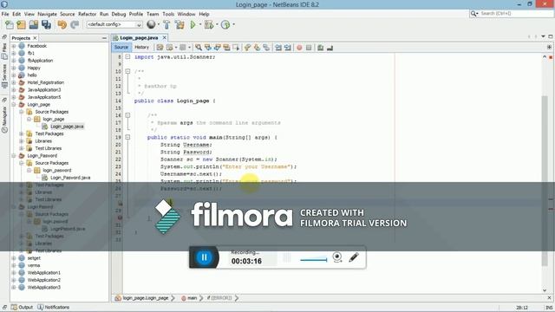Click the stop macro recording square icon
This screenshot has height=312, width=555.
click(309, 48)
